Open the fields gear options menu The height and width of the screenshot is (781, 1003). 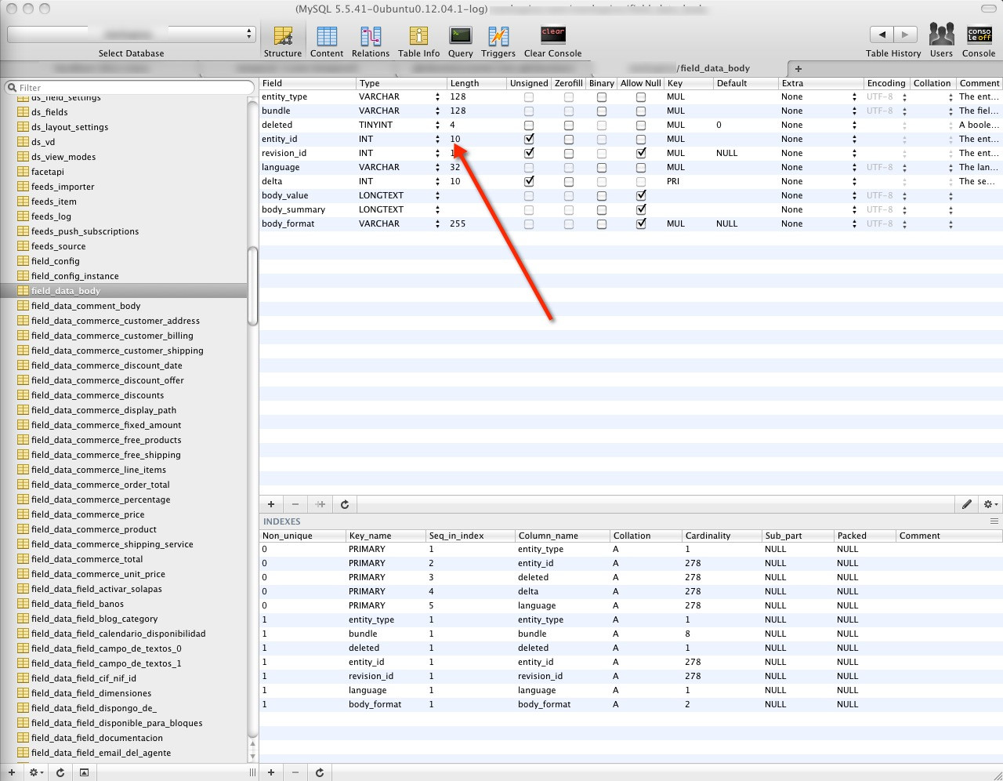pos(990,504)
